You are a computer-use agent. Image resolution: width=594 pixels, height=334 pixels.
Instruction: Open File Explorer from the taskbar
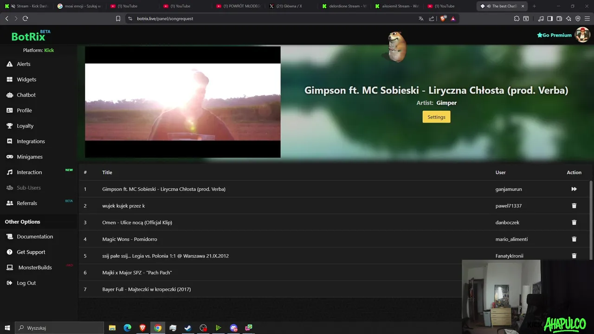tap(112, 328)
